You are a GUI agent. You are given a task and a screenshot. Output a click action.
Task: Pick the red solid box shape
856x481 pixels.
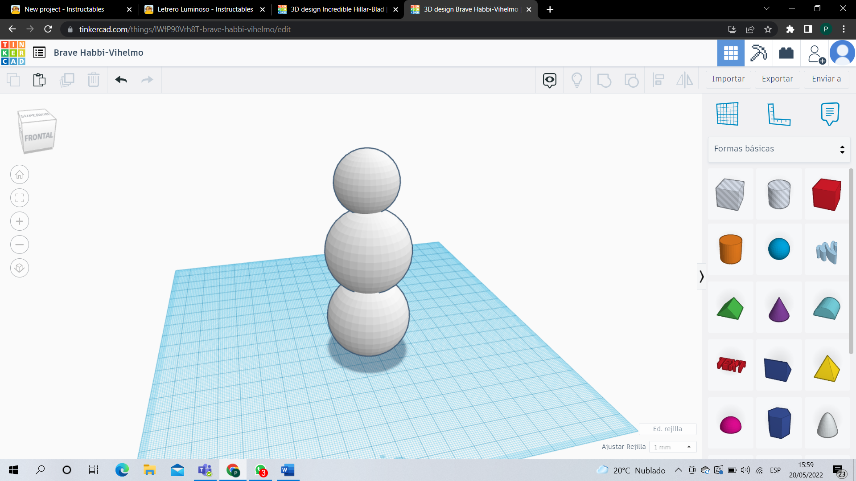click(x=827, y=195)
